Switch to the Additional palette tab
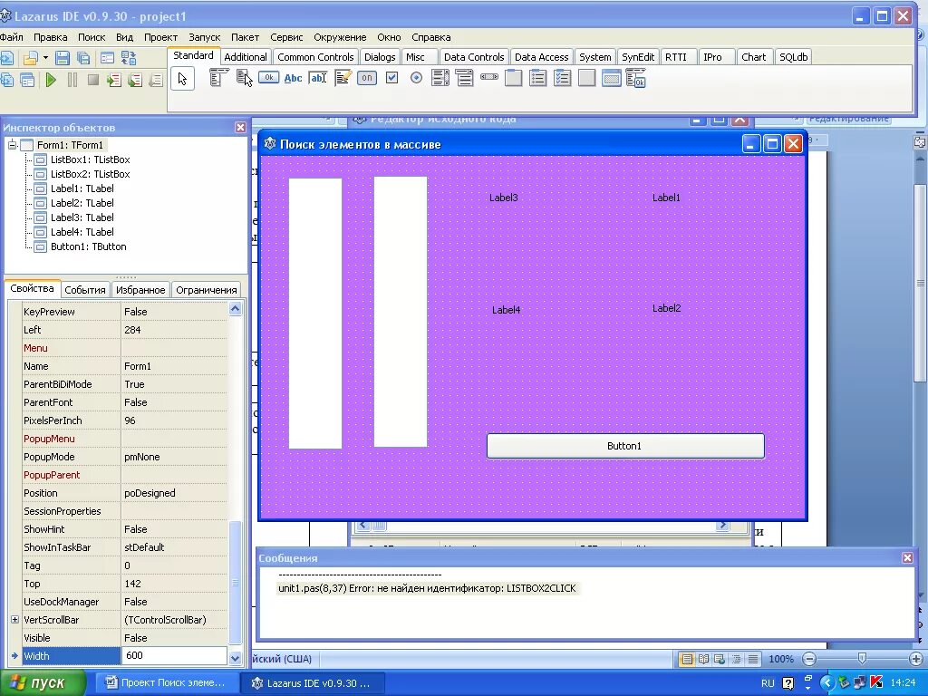 245,57
